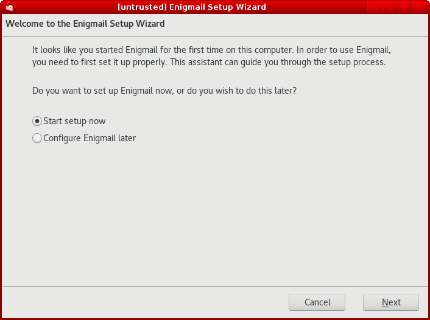The image size is (430, 320).
Task: Click the "Start setup now" label text
Action: [x=74, y=121]
